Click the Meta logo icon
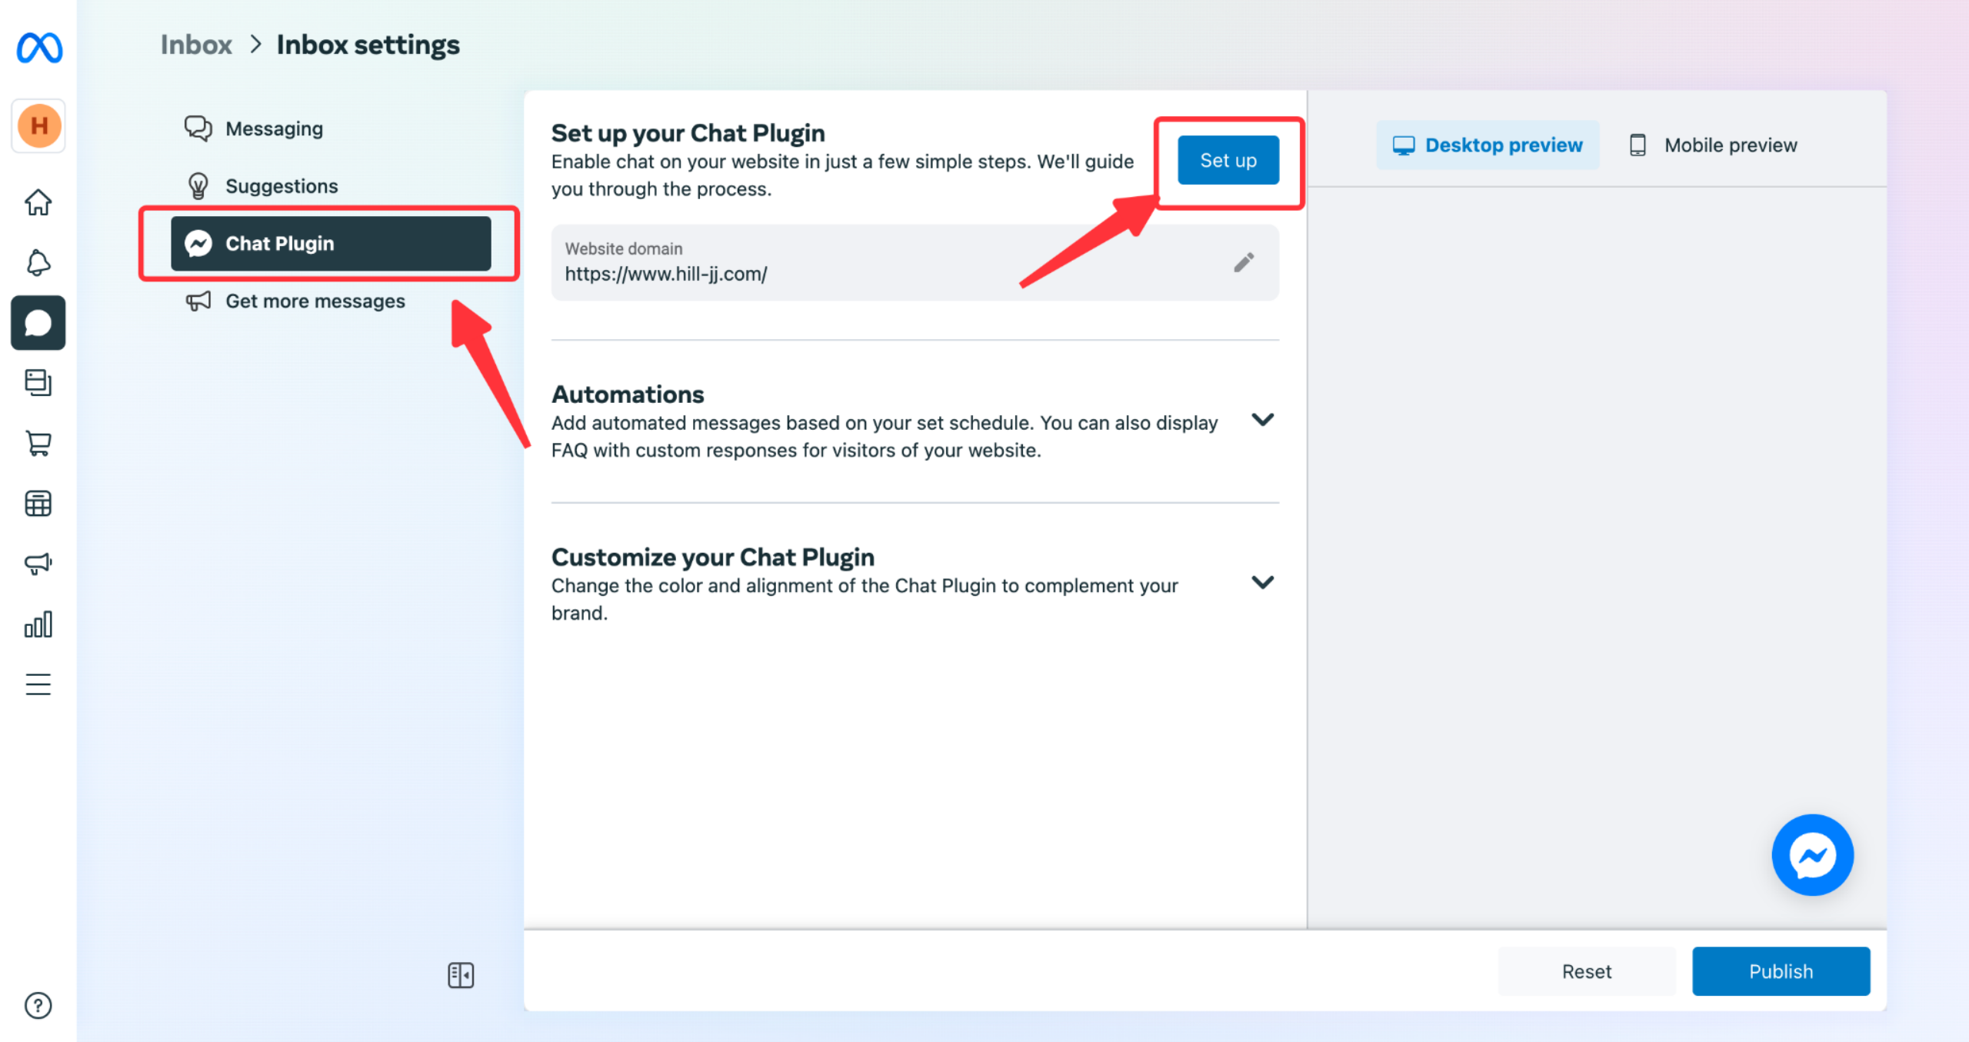This screenshot has width=1969, height=1042. (39, 48)
